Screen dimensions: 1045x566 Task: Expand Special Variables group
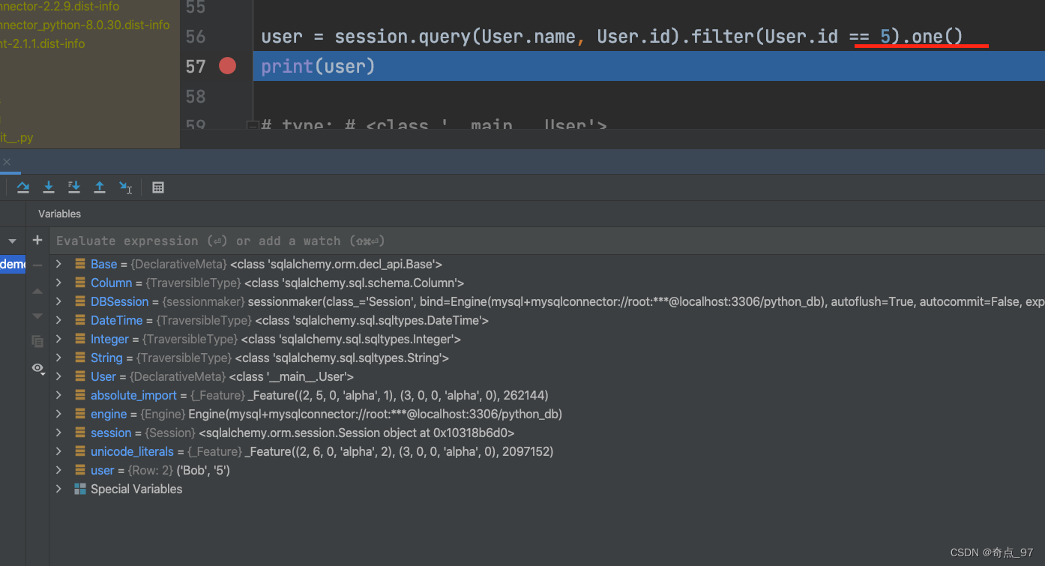click(58, 489)
